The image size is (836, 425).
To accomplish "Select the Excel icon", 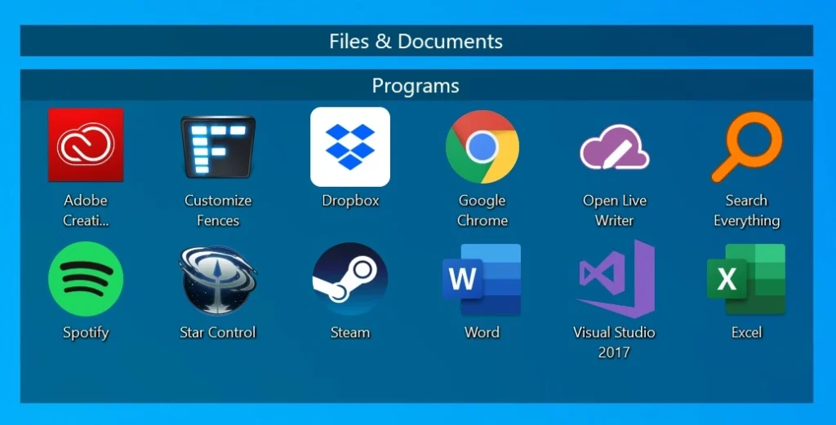I will [x=746, y=279].
